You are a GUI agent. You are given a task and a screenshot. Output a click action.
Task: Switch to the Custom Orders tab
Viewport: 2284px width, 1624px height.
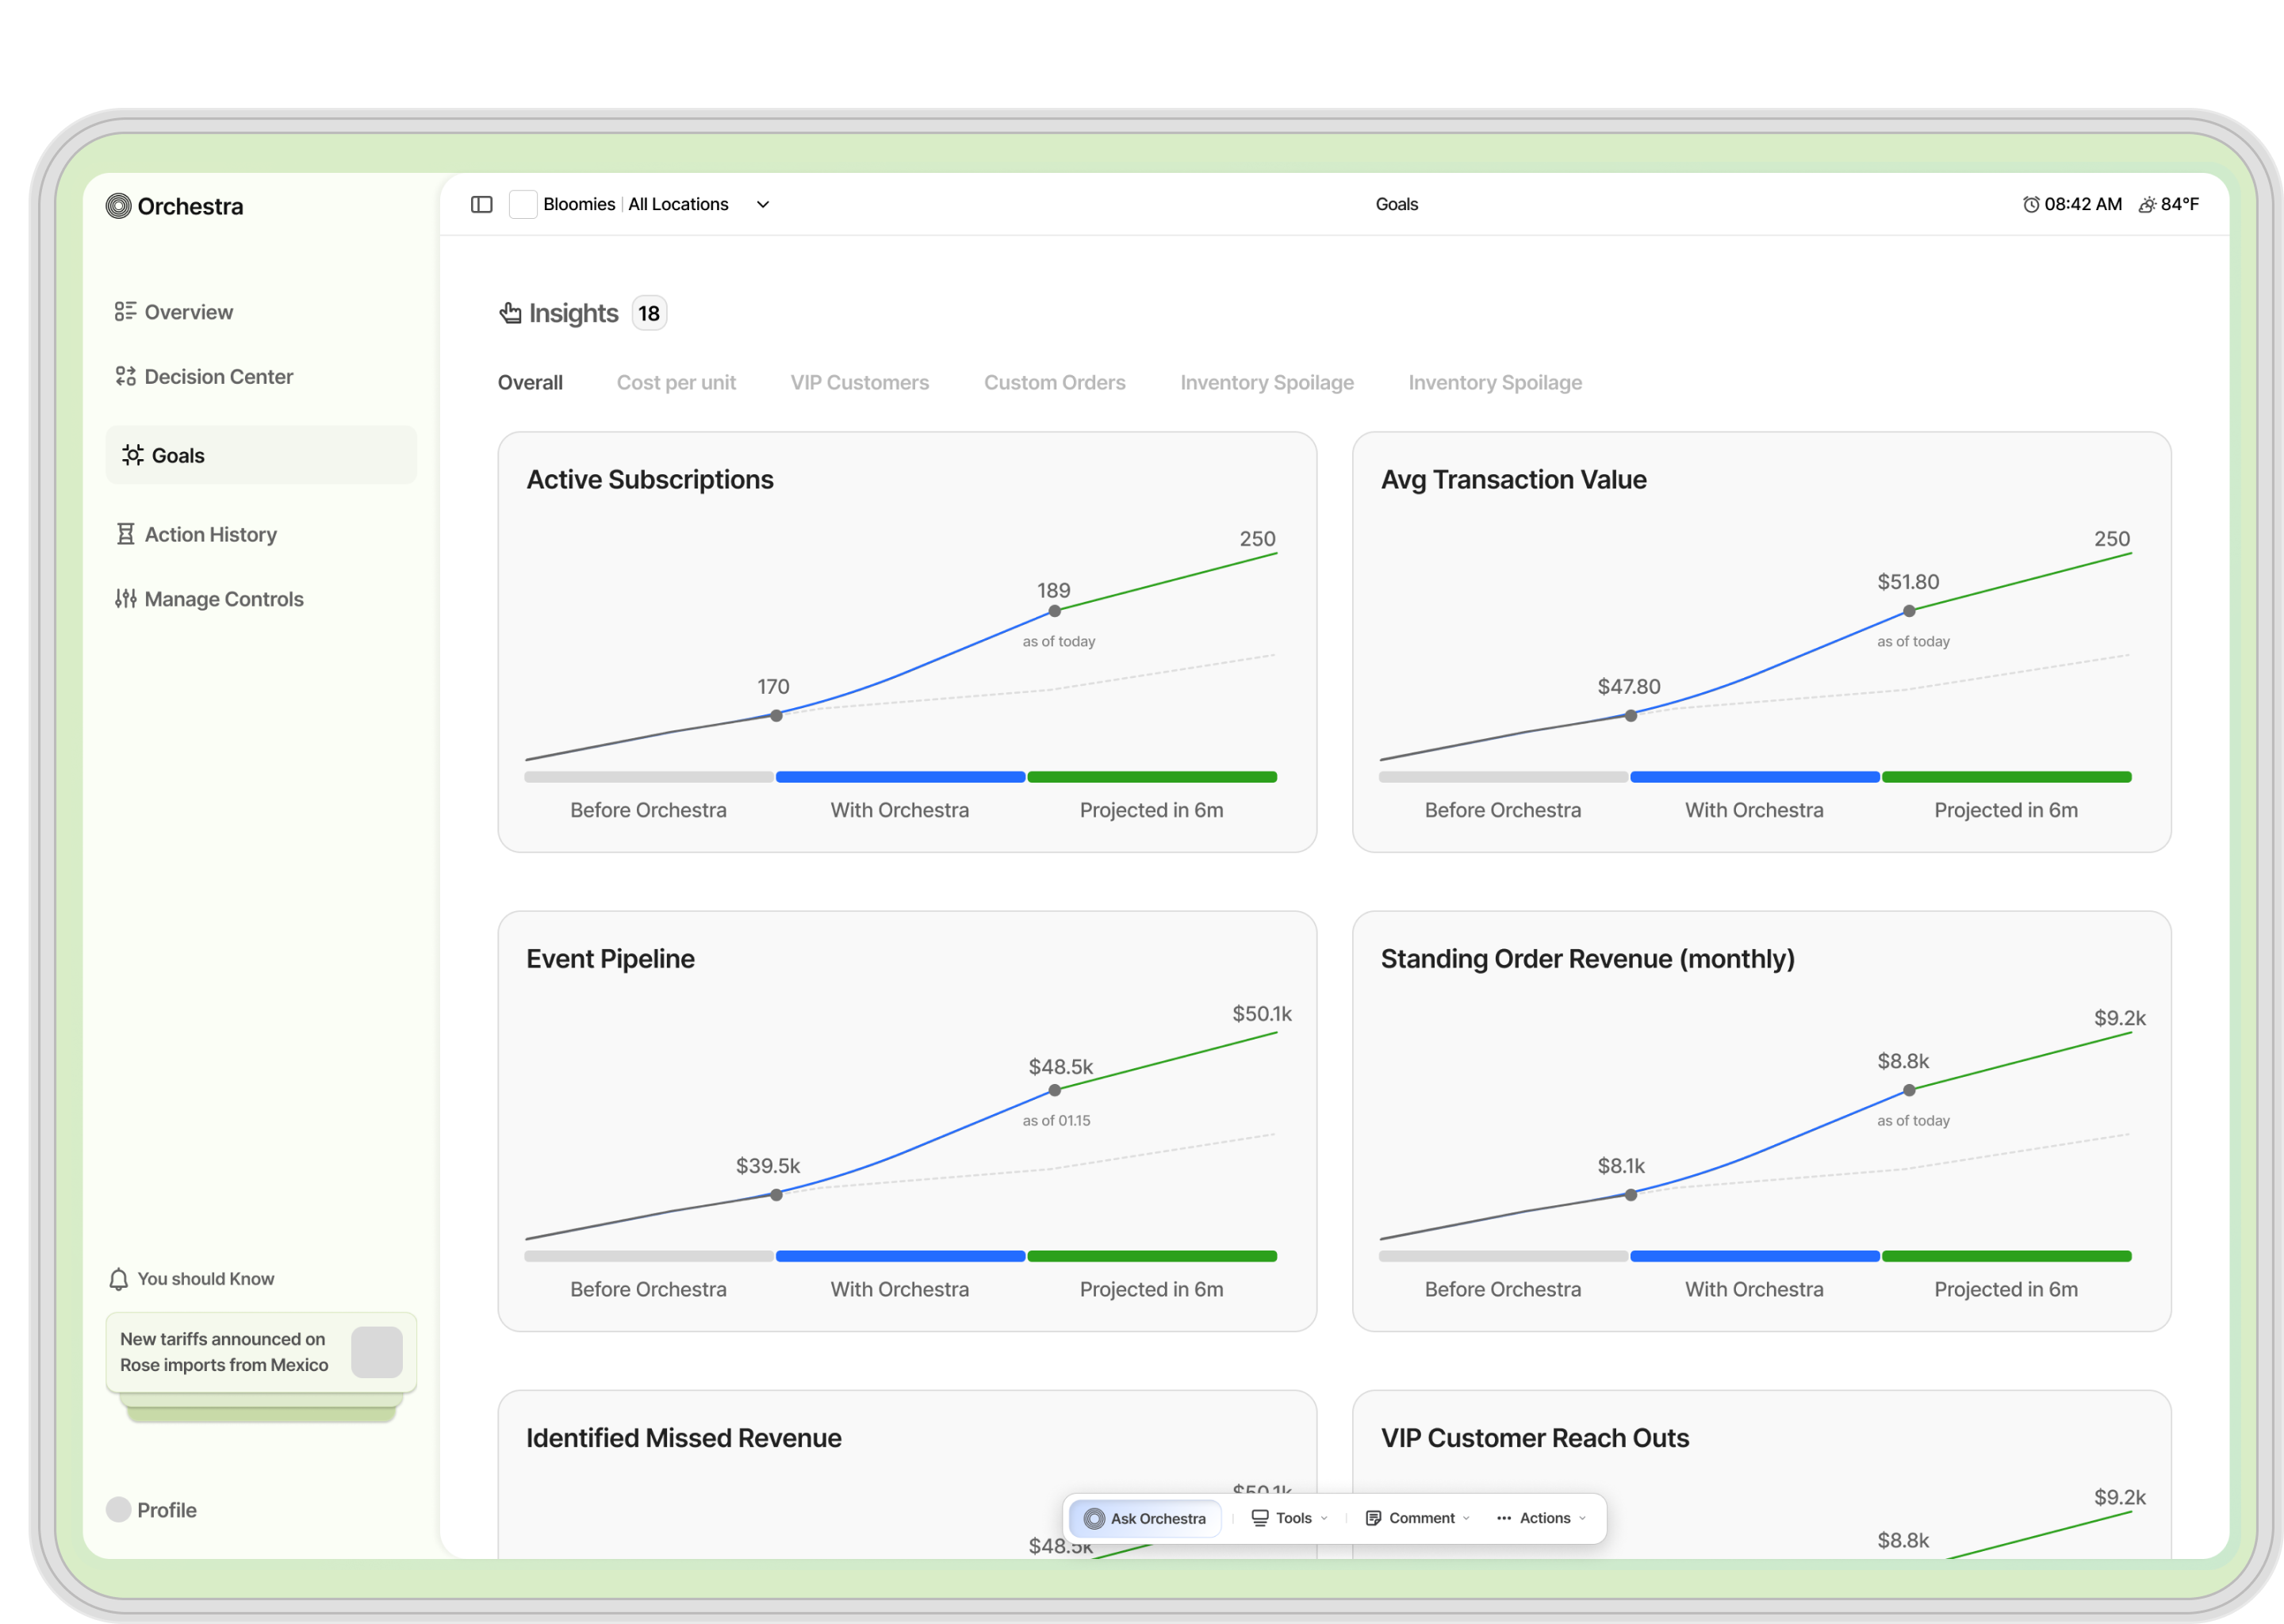click(x=1054, y=382)
